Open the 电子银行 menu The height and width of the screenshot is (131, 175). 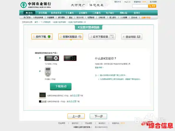pyautogui.click(x=110, y=13)
